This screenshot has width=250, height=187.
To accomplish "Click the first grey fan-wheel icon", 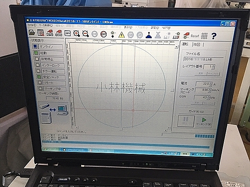I will coord(130,35).
